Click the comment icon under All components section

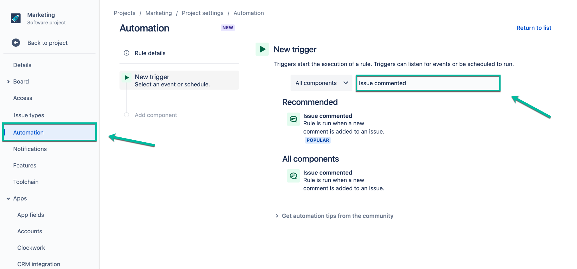[293, 176]
